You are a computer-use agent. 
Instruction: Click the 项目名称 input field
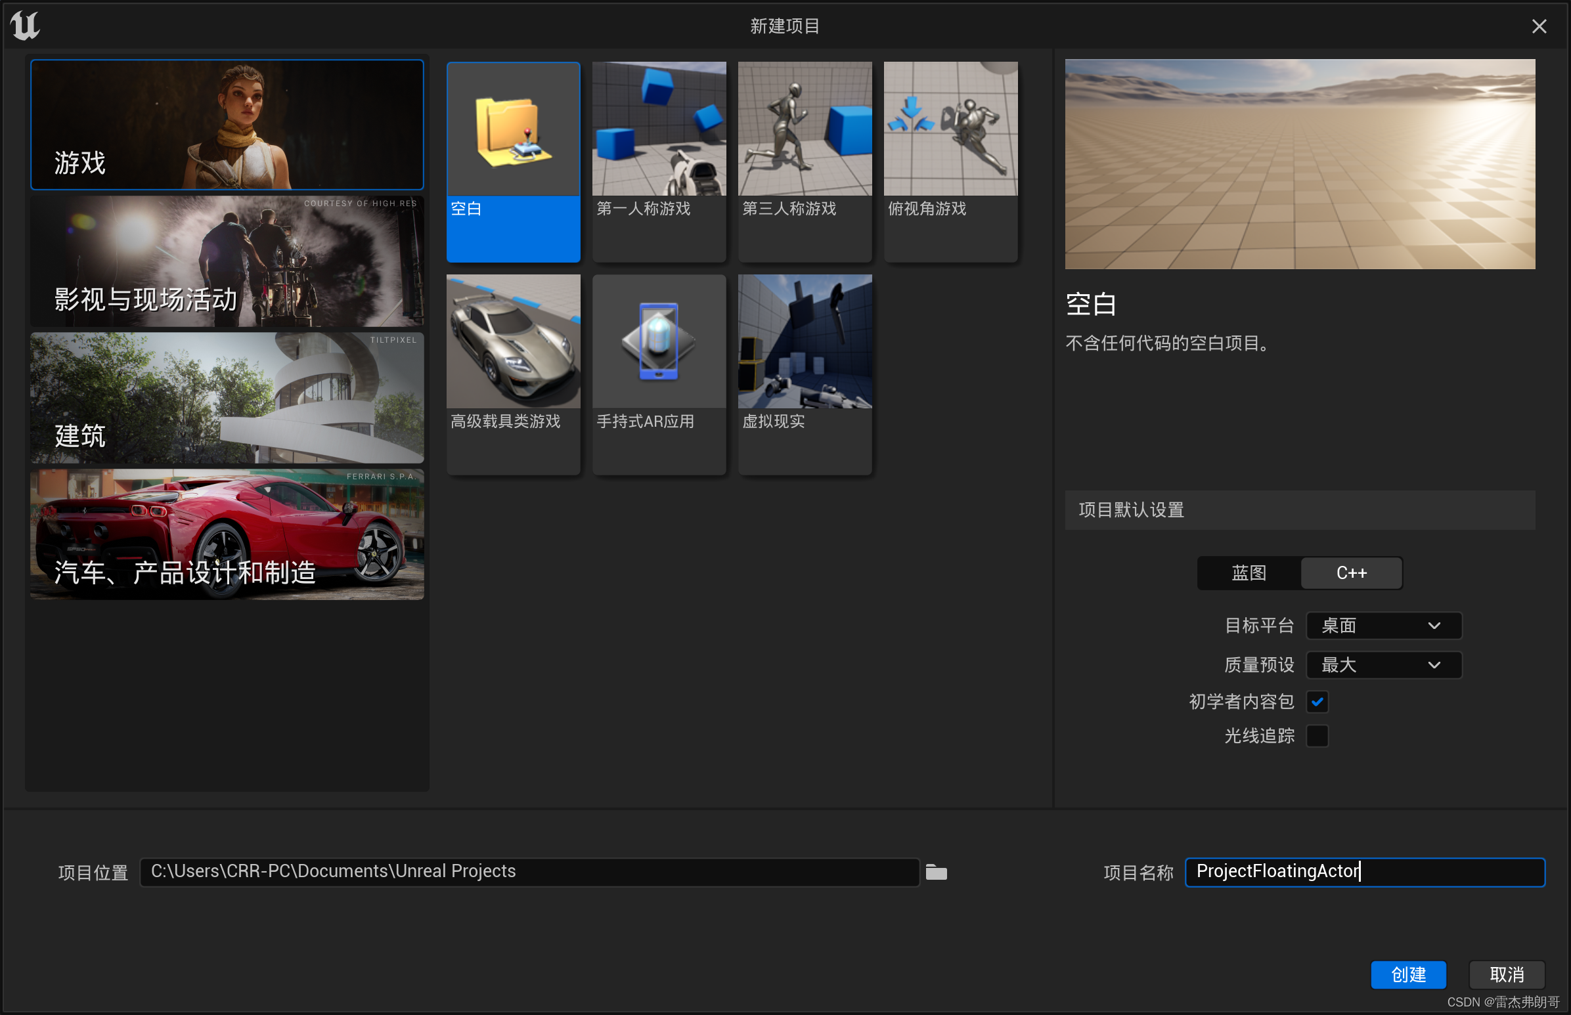click(1364, 871)
